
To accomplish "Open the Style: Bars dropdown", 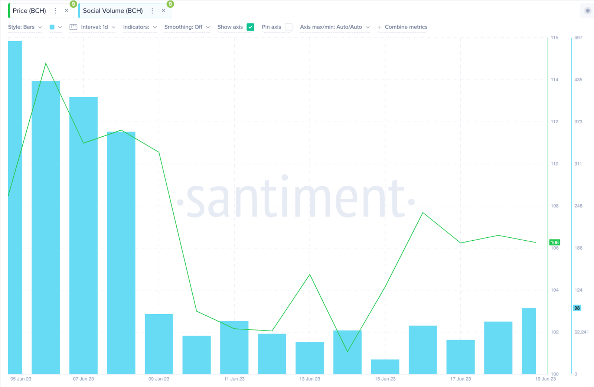I will click(x=25, y=27).
